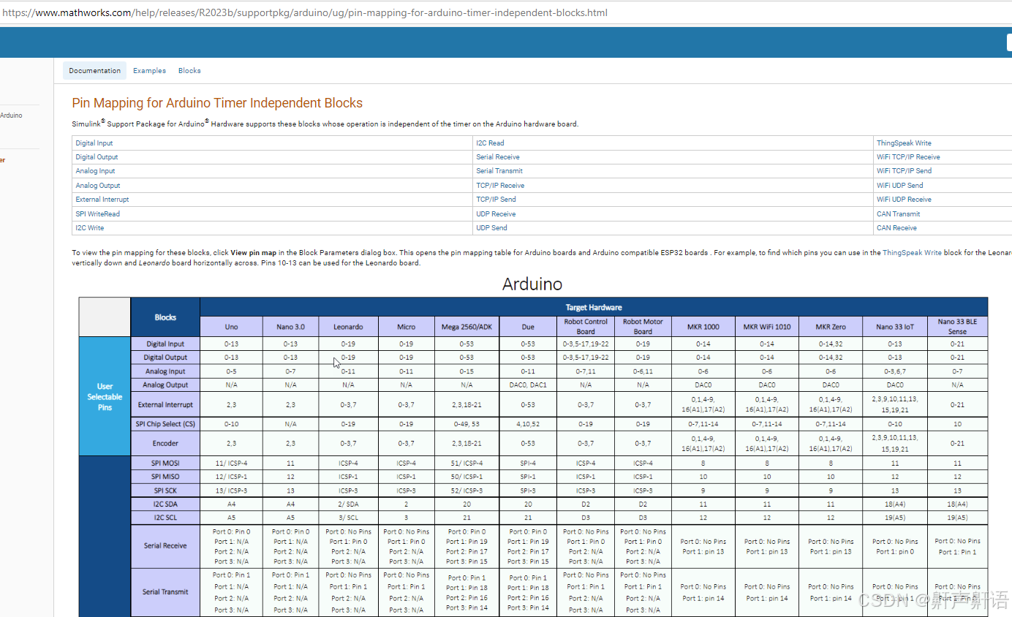Click the 11/ ICSP-4 cell under Uno
This screenshot has width=1012, height=617.
(x=230, y=463)
